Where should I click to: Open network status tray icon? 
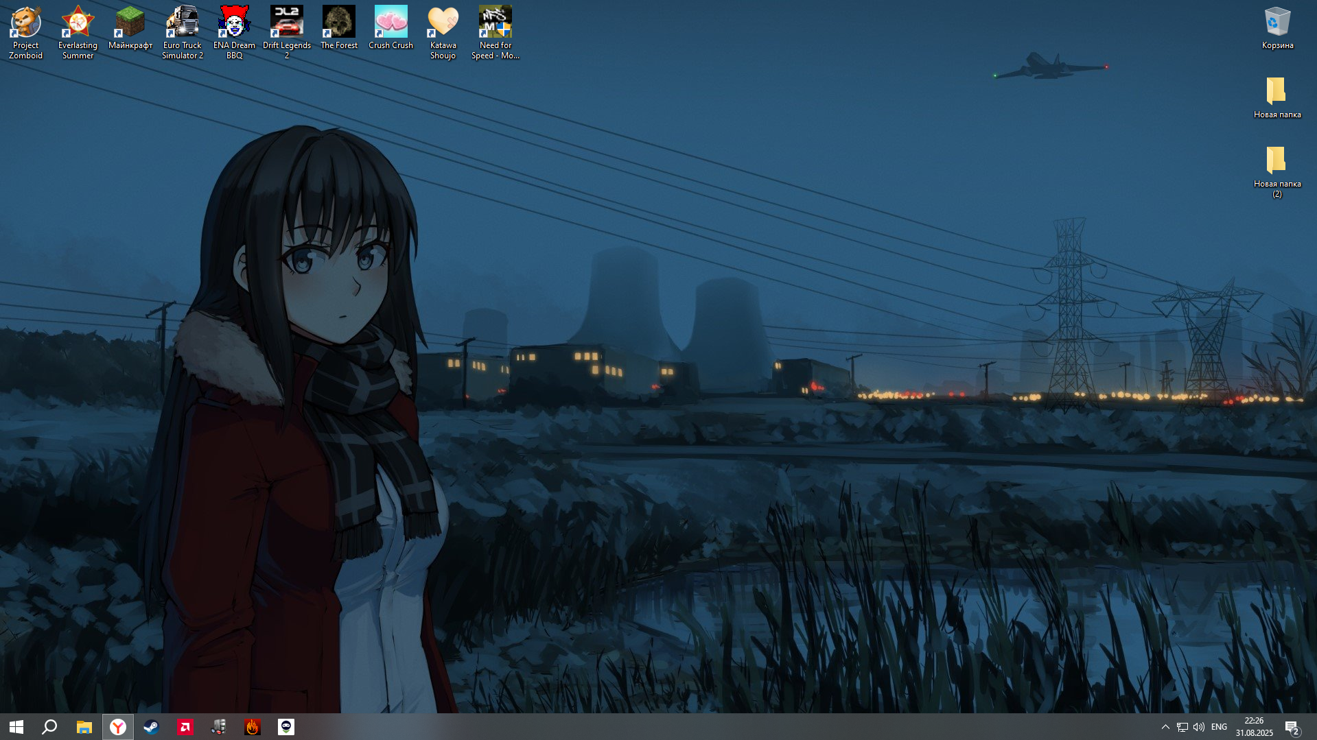point(1182,727)
